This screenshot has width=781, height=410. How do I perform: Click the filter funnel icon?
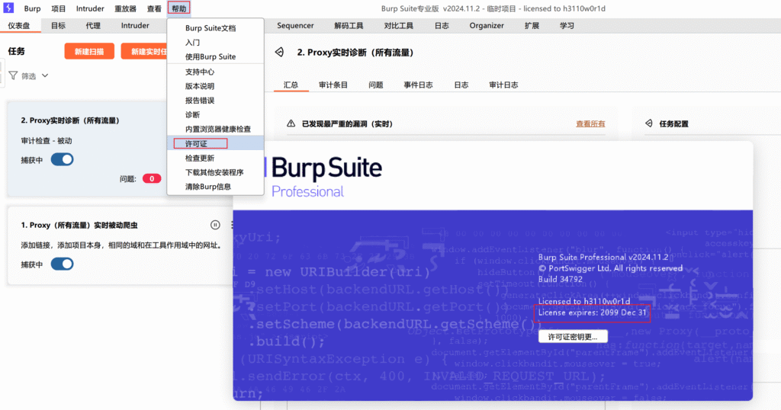tap(13, 75)
